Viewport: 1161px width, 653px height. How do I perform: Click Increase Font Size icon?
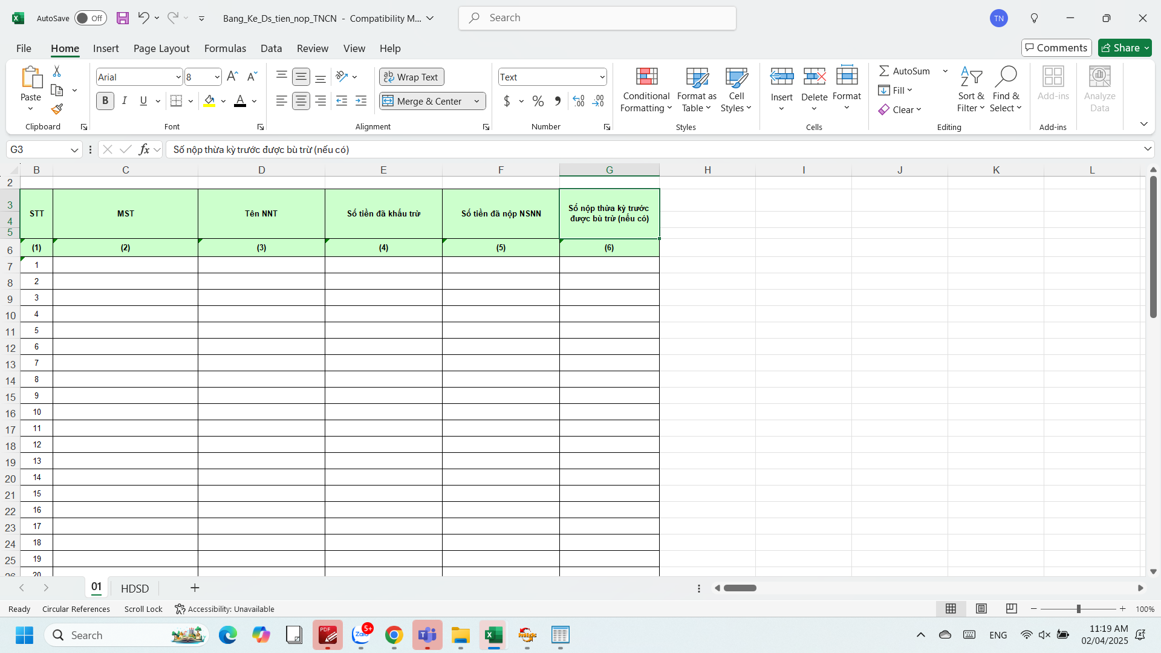pyautogui.click(x=232, y=77)
